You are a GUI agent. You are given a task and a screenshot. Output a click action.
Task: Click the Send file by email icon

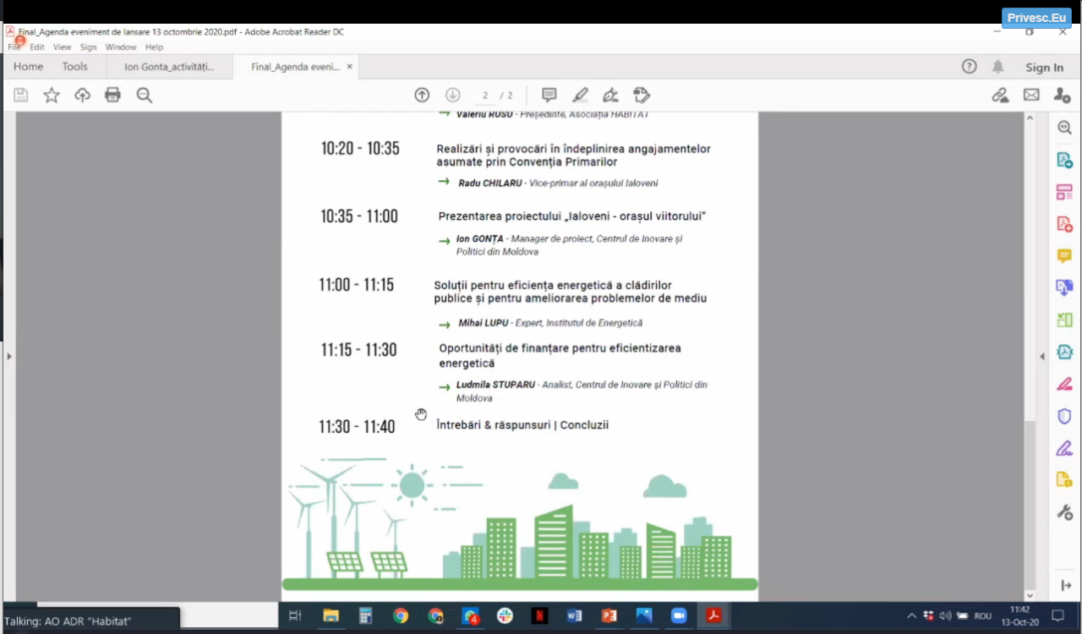[x=1031, y=96]
